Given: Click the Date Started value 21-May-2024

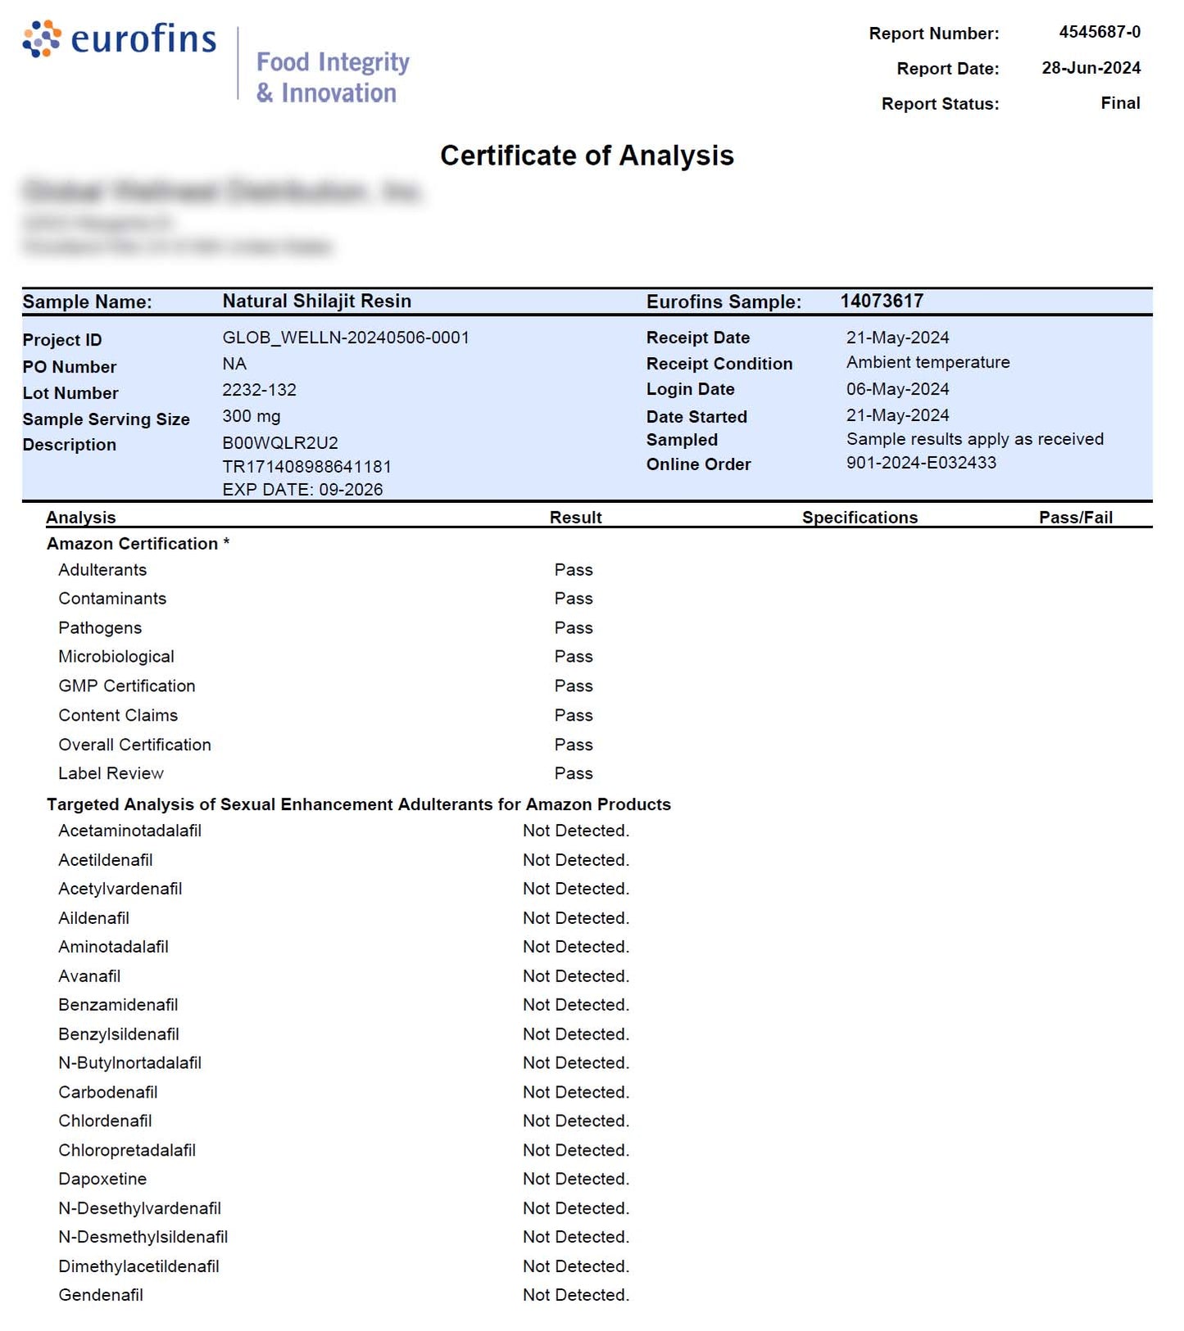Looking at the screenshot, I should [x=897, y=415].
